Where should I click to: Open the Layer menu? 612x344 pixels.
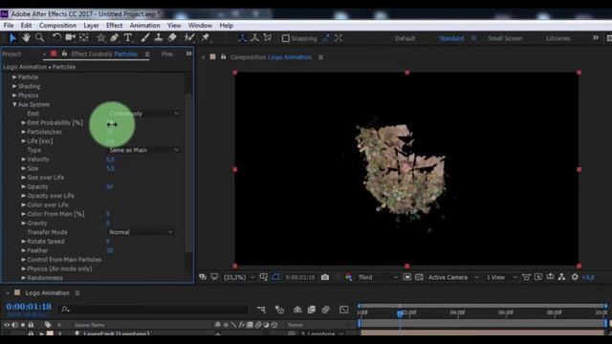tap(91, 26)
